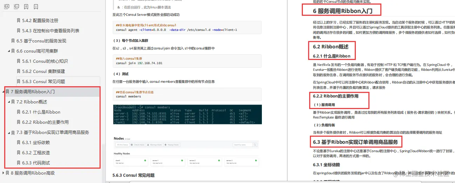Click the Nodes heading in the Consul Nodes image
455x183 pixels.
(120, 138)
